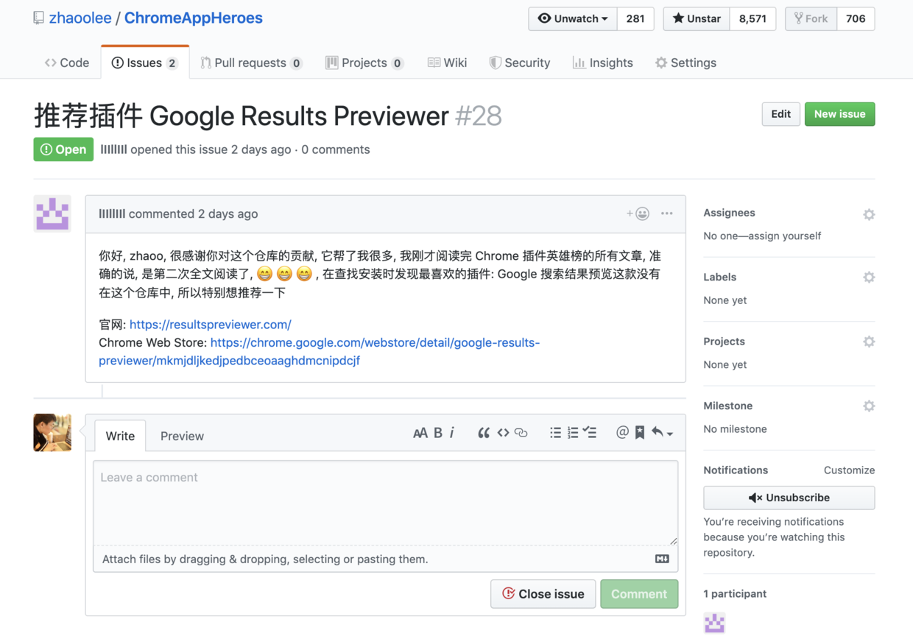Add reaction emoji to the comment
913x636 pixels.
coord(638,213)
